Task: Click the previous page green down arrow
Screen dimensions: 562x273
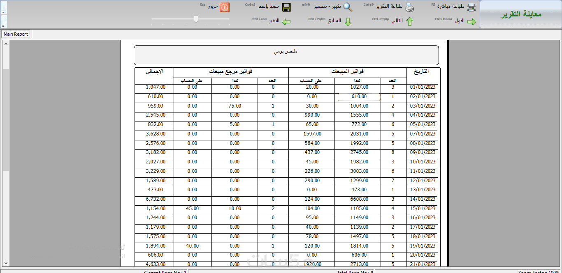Action: (348, 22)
